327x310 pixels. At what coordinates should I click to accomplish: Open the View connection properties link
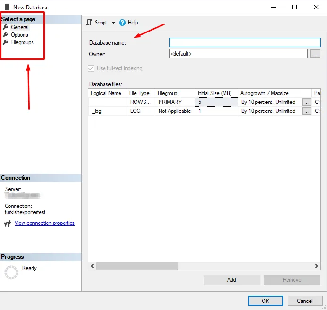pos(45,223)
